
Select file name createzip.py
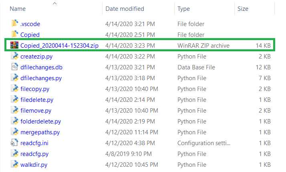[36, 57]
